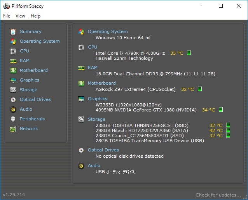This screenshot has height=200, width=248.
Task: Maximize the Speccy window
Action: pos(221,6)
